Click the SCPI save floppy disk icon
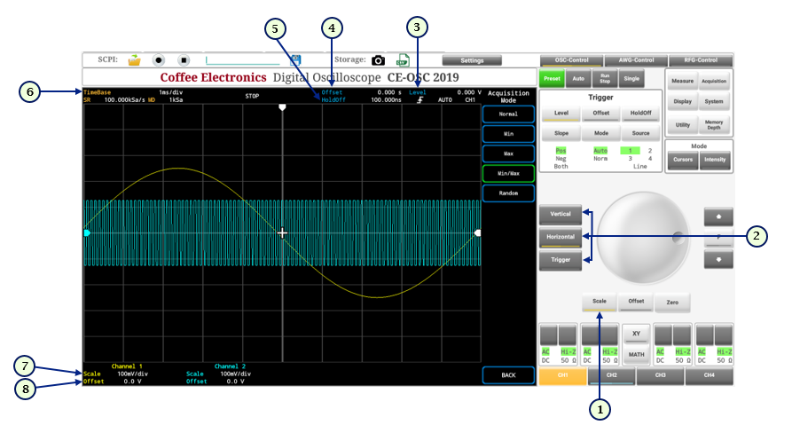792x425 pixels. (x=296, y=60)
